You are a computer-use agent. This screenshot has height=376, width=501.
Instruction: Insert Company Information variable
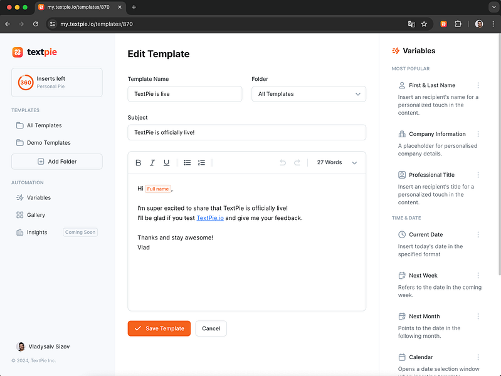(x=437, y=134)
